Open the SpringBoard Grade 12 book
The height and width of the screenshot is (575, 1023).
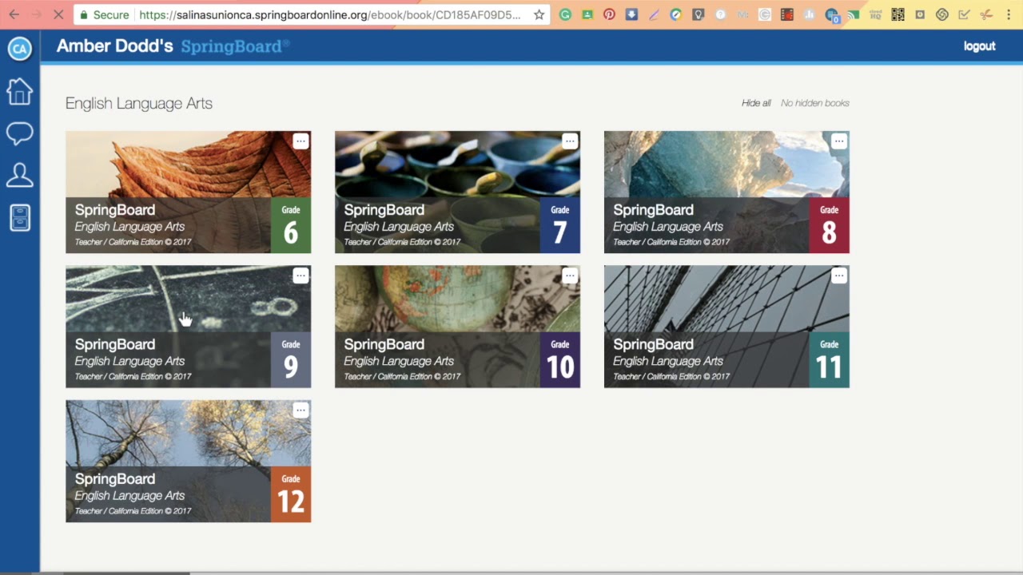[x=188, y=462]
